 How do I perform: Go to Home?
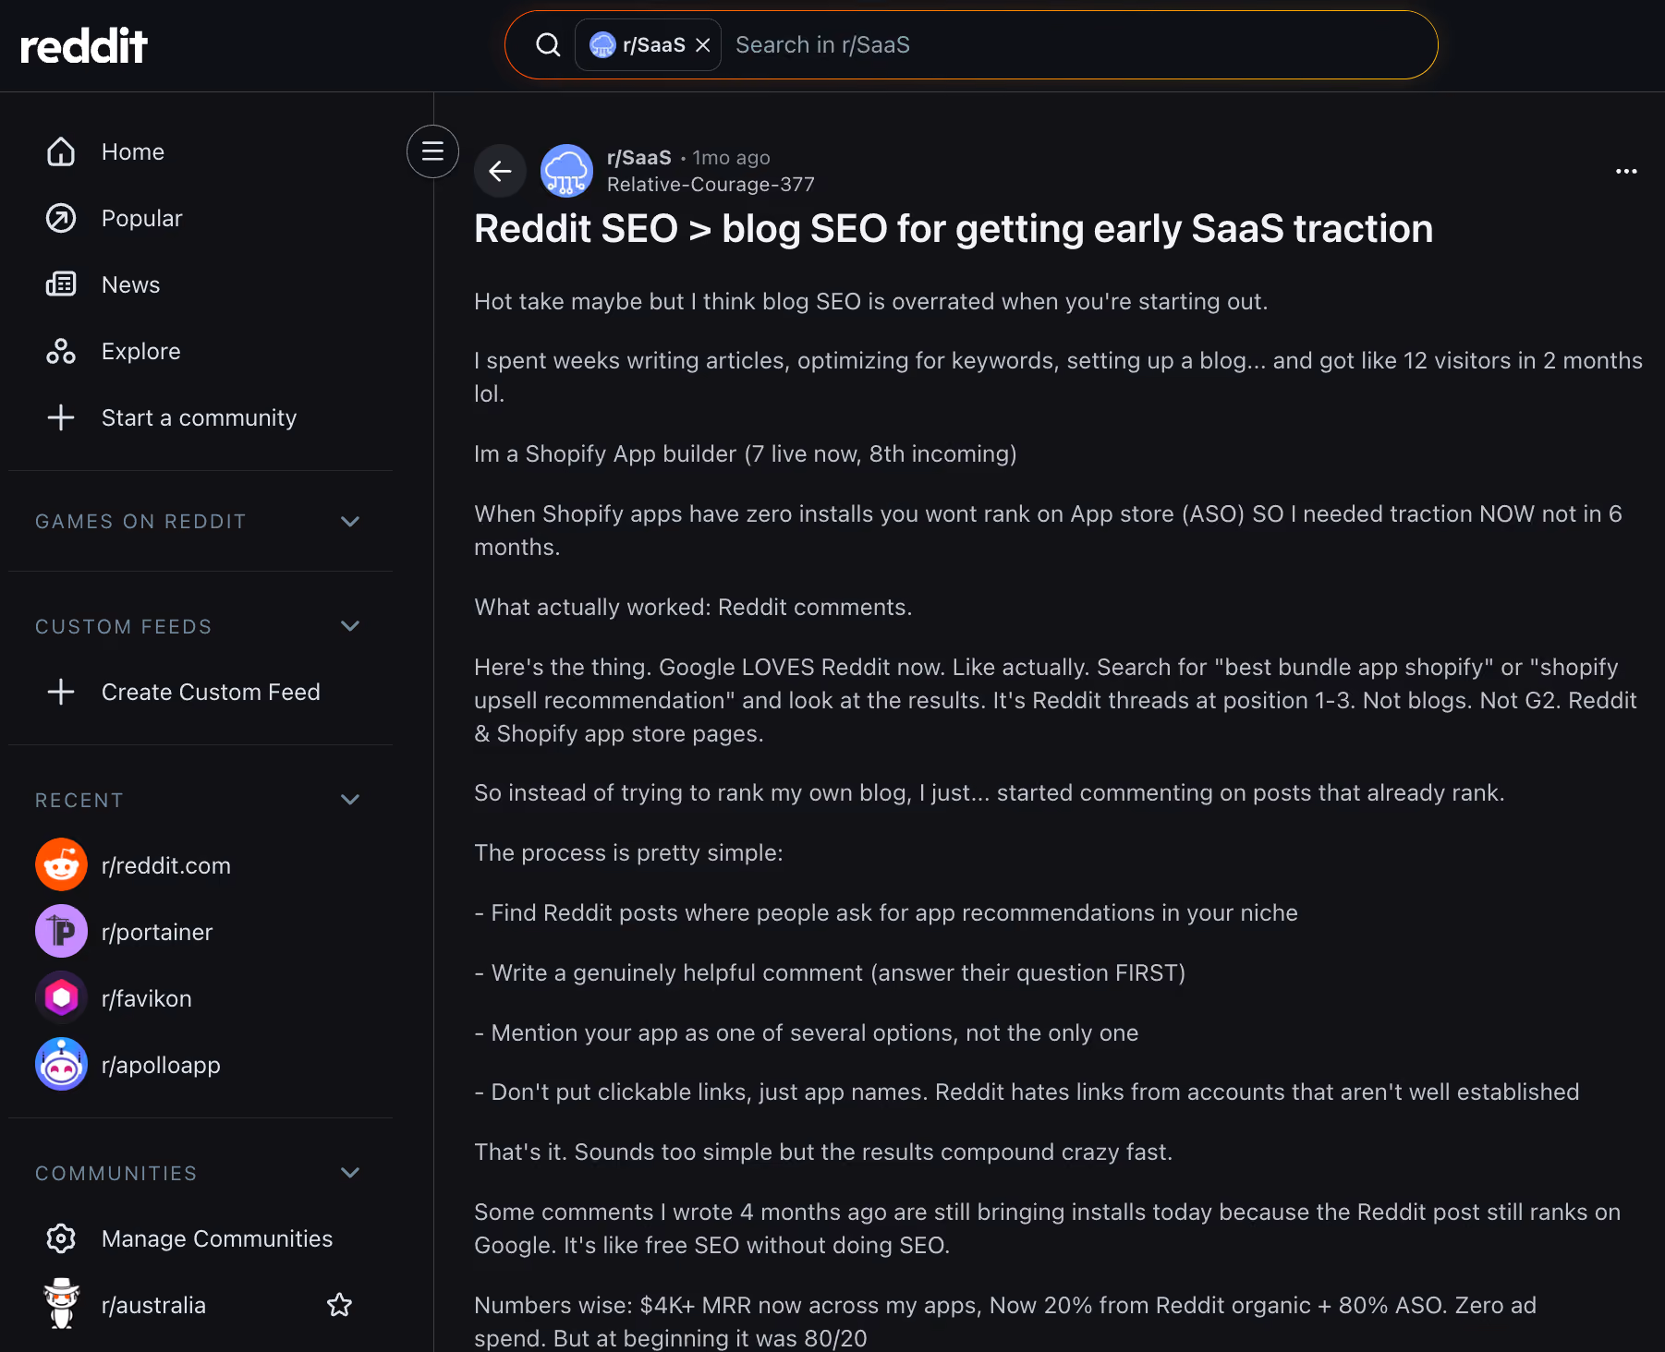click(133, 151)
